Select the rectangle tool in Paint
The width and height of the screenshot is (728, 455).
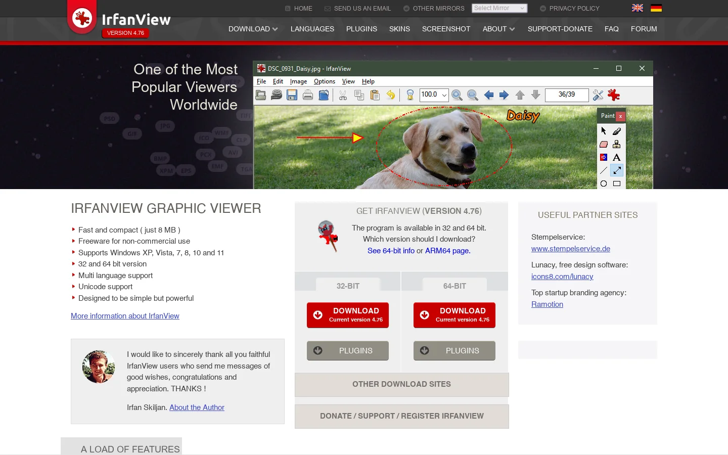point(617,184)
